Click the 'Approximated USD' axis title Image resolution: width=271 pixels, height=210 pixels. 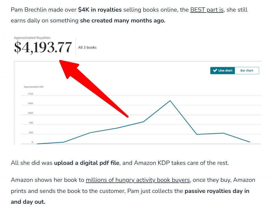(x=33, y=87)
